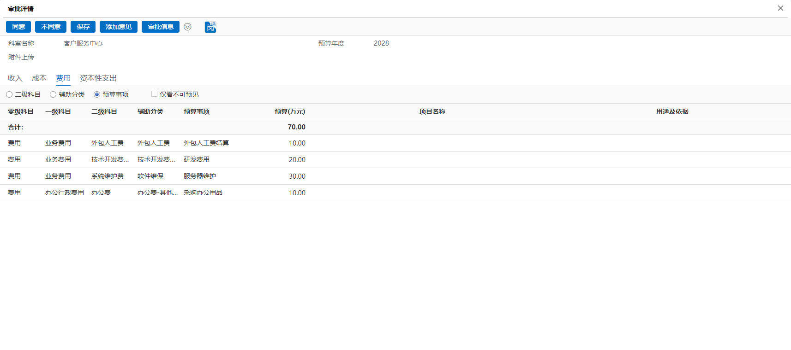Image resolution: width=791 pixels, height=350 pixels.
Task: Select the 二级科目 radio option
Action: pyautogui.click(x=9, y=94)
